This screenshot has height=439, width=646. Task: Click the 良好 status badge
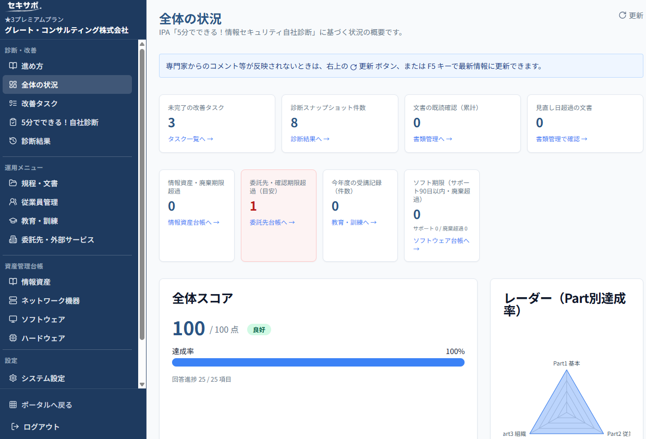click(x=259, y=330)
